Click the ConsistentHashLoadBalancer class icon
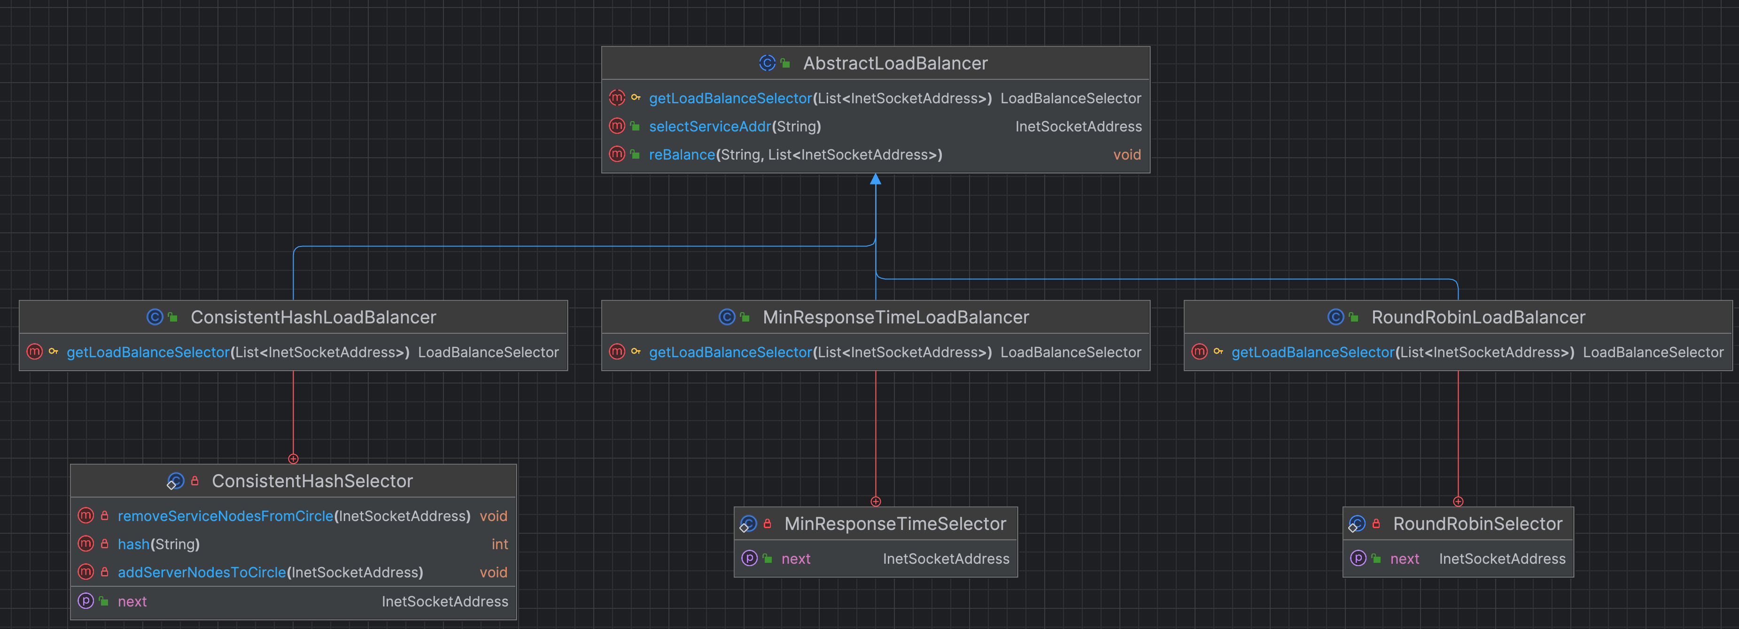The image size is (1739, 629). coord(155,317)
